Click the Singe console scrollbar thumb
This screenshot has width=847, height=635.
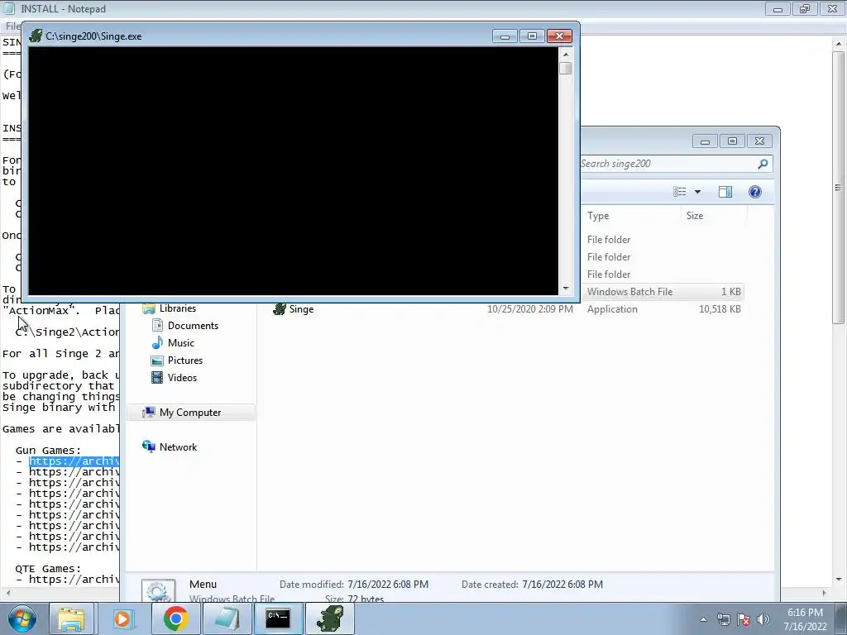tap(566, 69)
